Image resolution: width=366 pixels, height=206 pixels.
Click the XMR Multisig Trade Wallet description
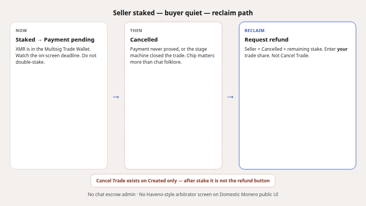pyautogui.click(x=56, y=56)
